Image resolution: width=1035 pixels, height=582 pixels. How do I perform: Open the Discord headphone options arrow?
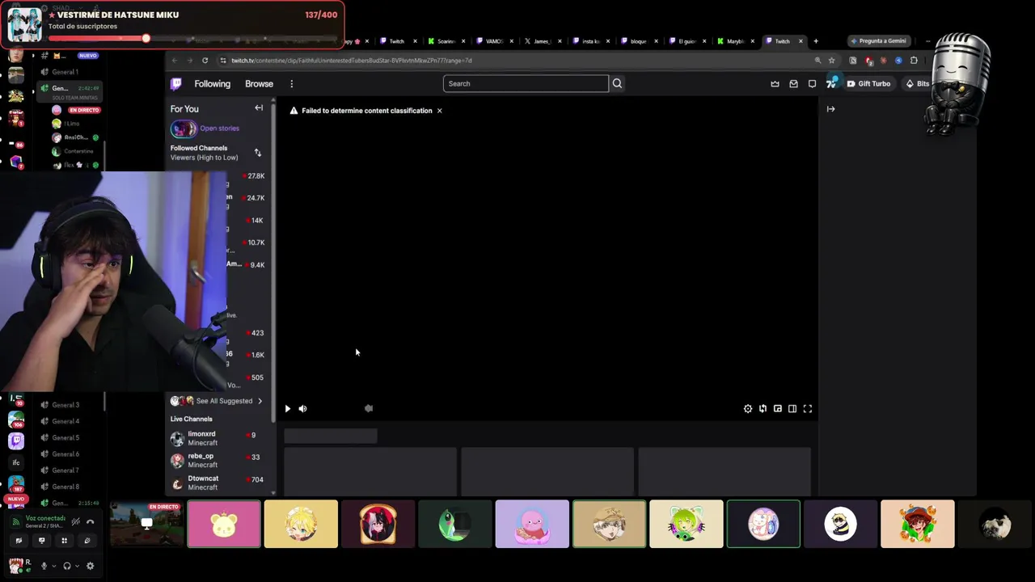[x=78, y=566]
